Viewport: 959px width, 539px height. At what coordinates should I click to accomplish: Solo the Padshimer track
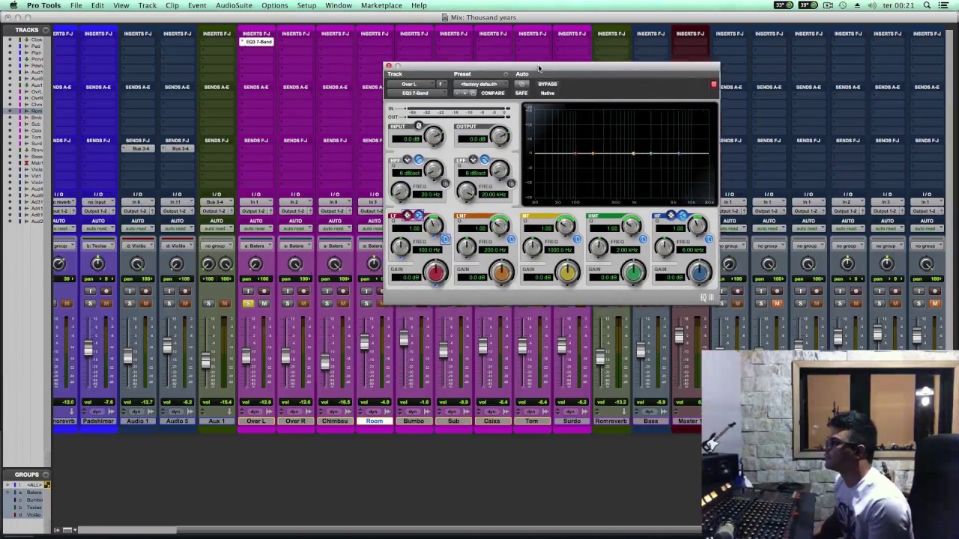pos(90,303)
